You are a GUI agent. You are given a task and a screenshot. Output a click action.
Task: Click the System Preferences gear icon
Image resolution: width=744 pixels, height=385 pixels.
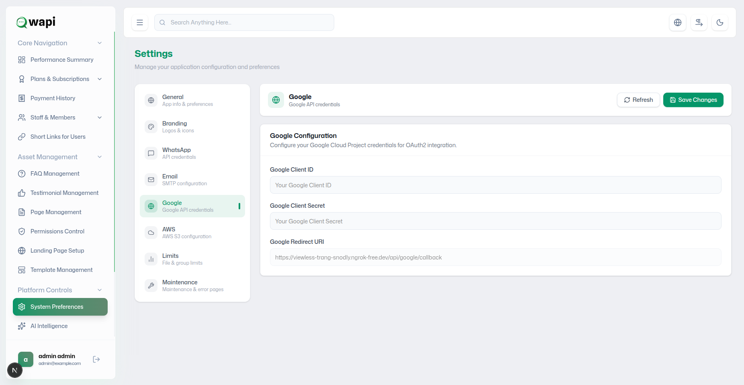click(22, 307)
